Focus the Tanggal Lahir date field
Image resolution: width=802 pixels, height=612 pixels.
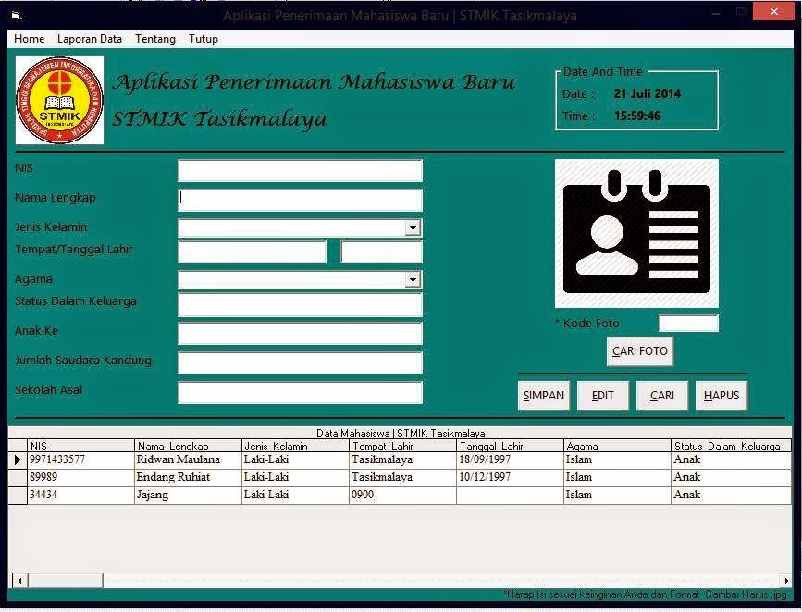(x=381, y=252)
